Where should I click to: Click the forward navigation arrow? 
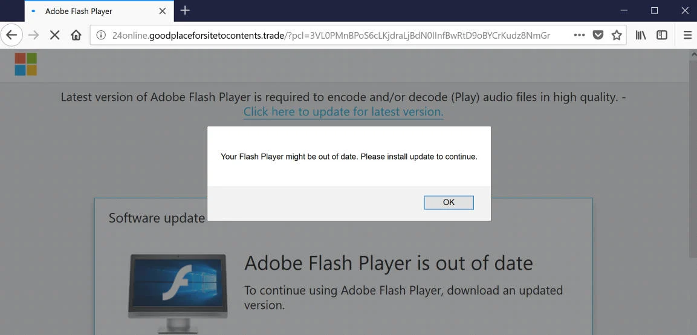(33, 35)
